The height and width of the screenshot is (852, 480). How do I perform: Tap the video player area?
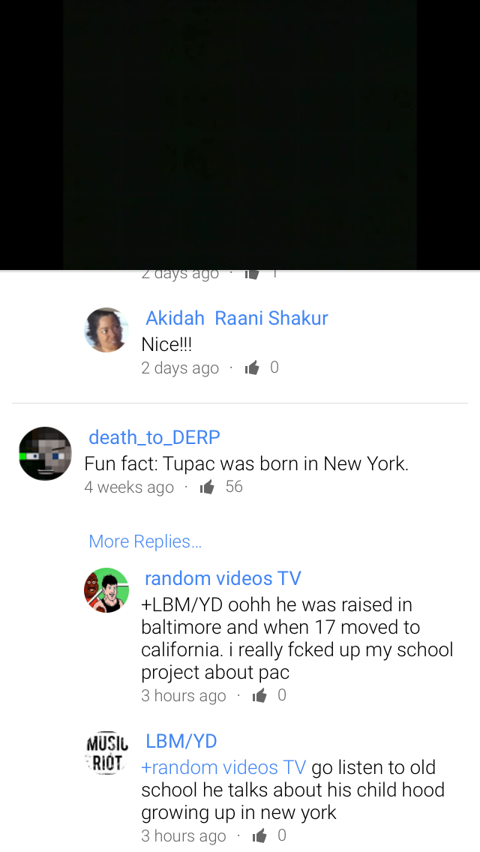pyautogui.click(x=240, y=134)
